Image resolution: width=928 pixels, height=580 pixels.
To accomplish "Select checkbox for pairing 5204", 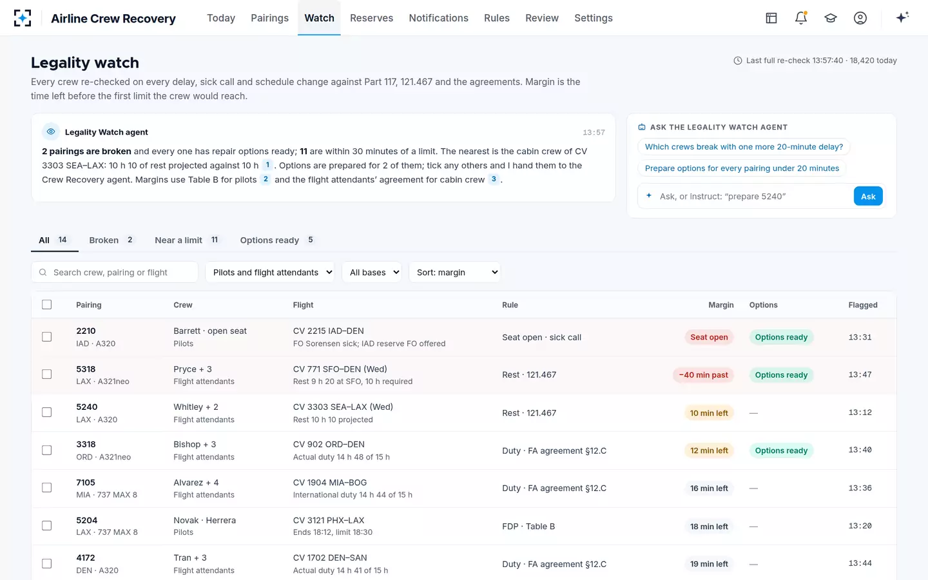I will pos(47,526).
